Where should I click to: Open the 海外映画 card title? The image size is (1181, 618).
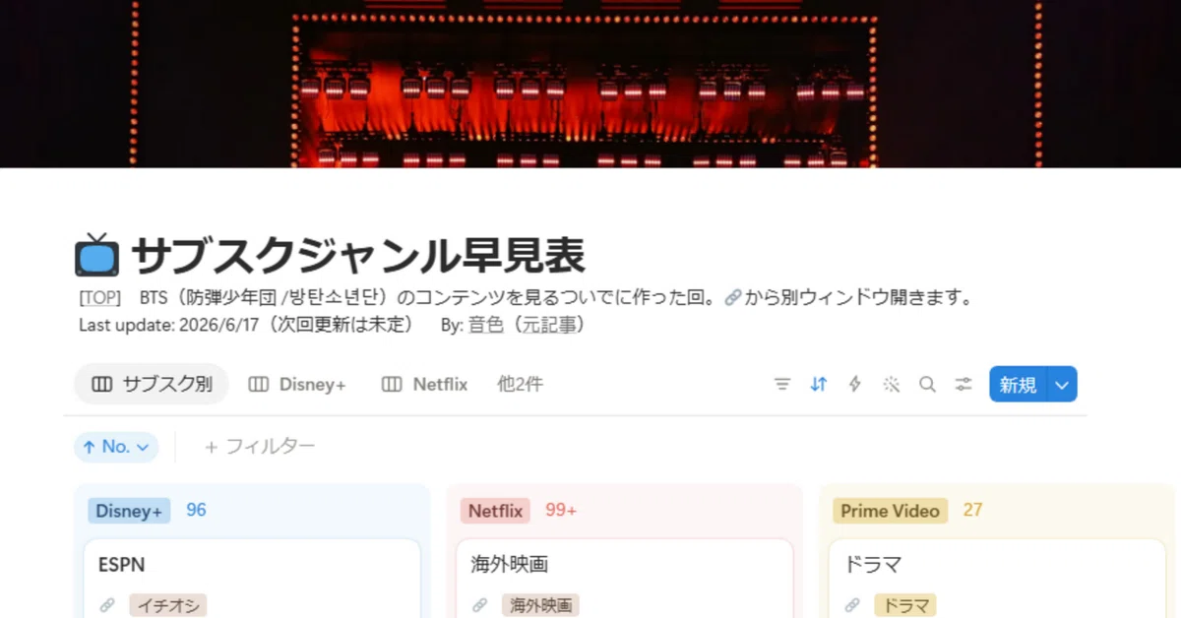[x=509, y=565]
